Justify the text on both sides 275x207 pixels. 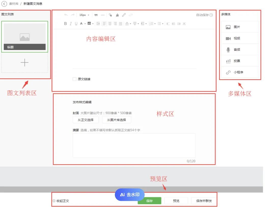[x=121, y=24]
